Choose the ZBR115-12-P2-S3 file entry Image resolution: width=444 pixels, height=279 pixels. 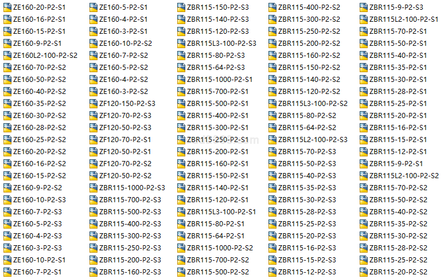coord(307,272)
